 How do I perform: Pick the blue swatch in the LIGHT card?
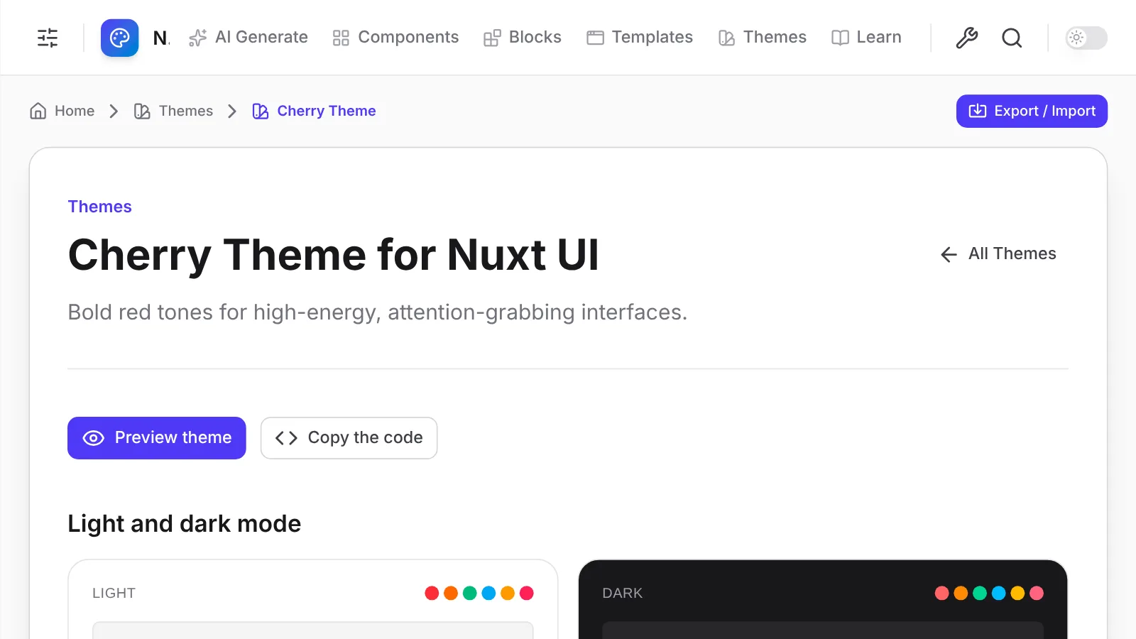coord(488,593)
